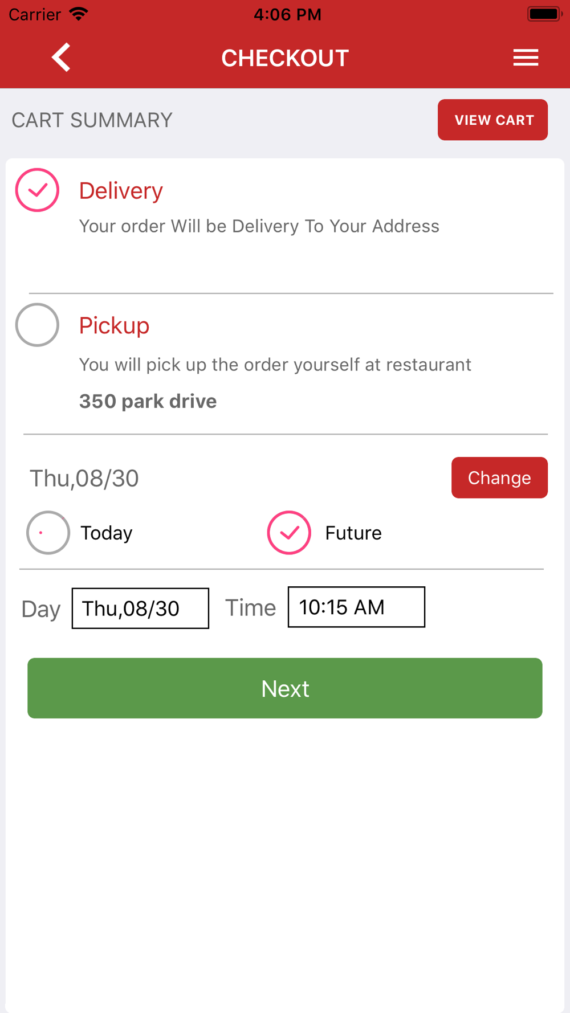Tap the Pickup heading text
The width and height of the screenshot is (570, 1013).
[x=114, y=326]
